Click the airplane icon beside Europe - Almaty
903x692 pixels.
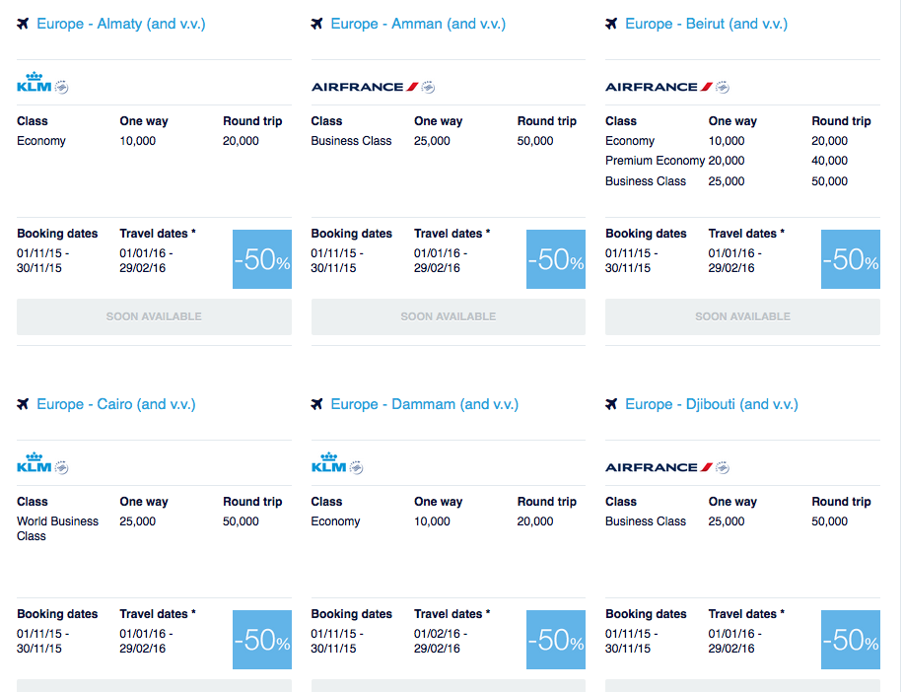(x=23, y=24)
